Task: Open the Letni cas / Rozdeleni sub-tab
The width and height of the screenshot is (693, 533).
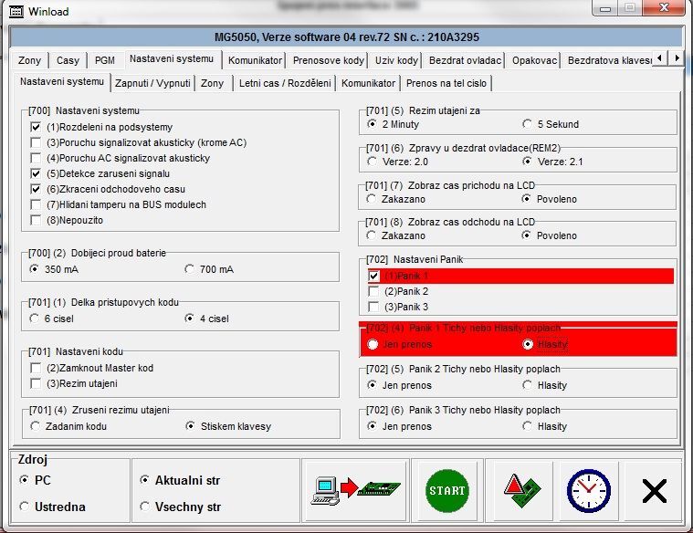Action: 283,83
